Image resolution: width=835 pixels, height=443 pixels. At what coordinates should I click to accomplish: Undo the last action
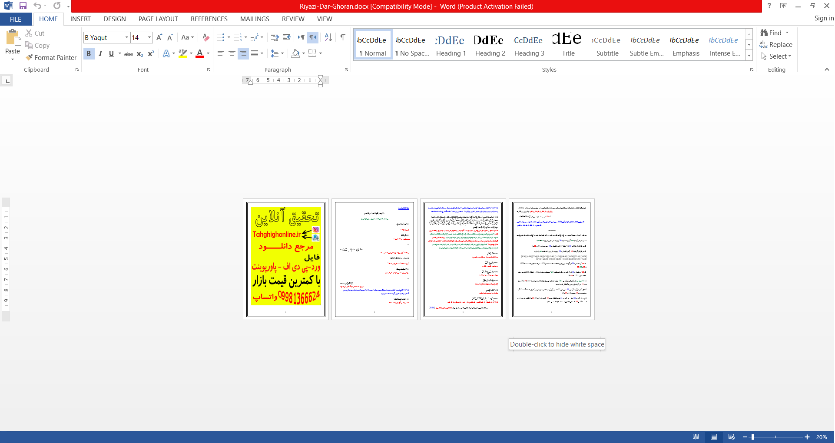37,6
